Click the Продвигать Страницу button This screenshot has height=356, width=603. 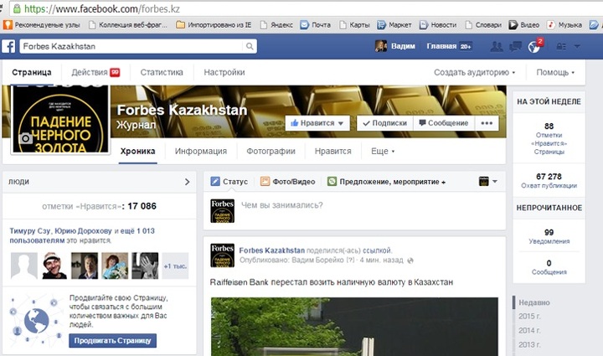[113, 341]
